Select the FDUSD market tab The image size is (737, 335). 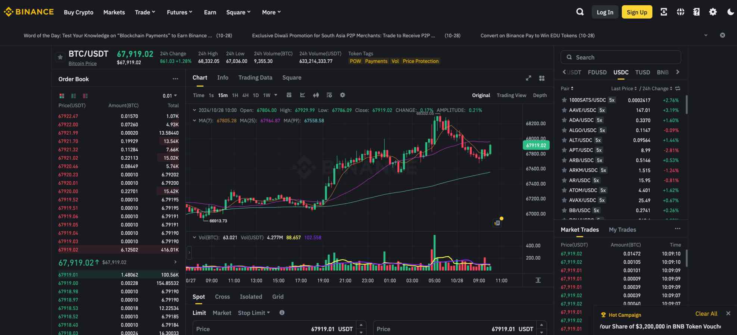[597, 72]
